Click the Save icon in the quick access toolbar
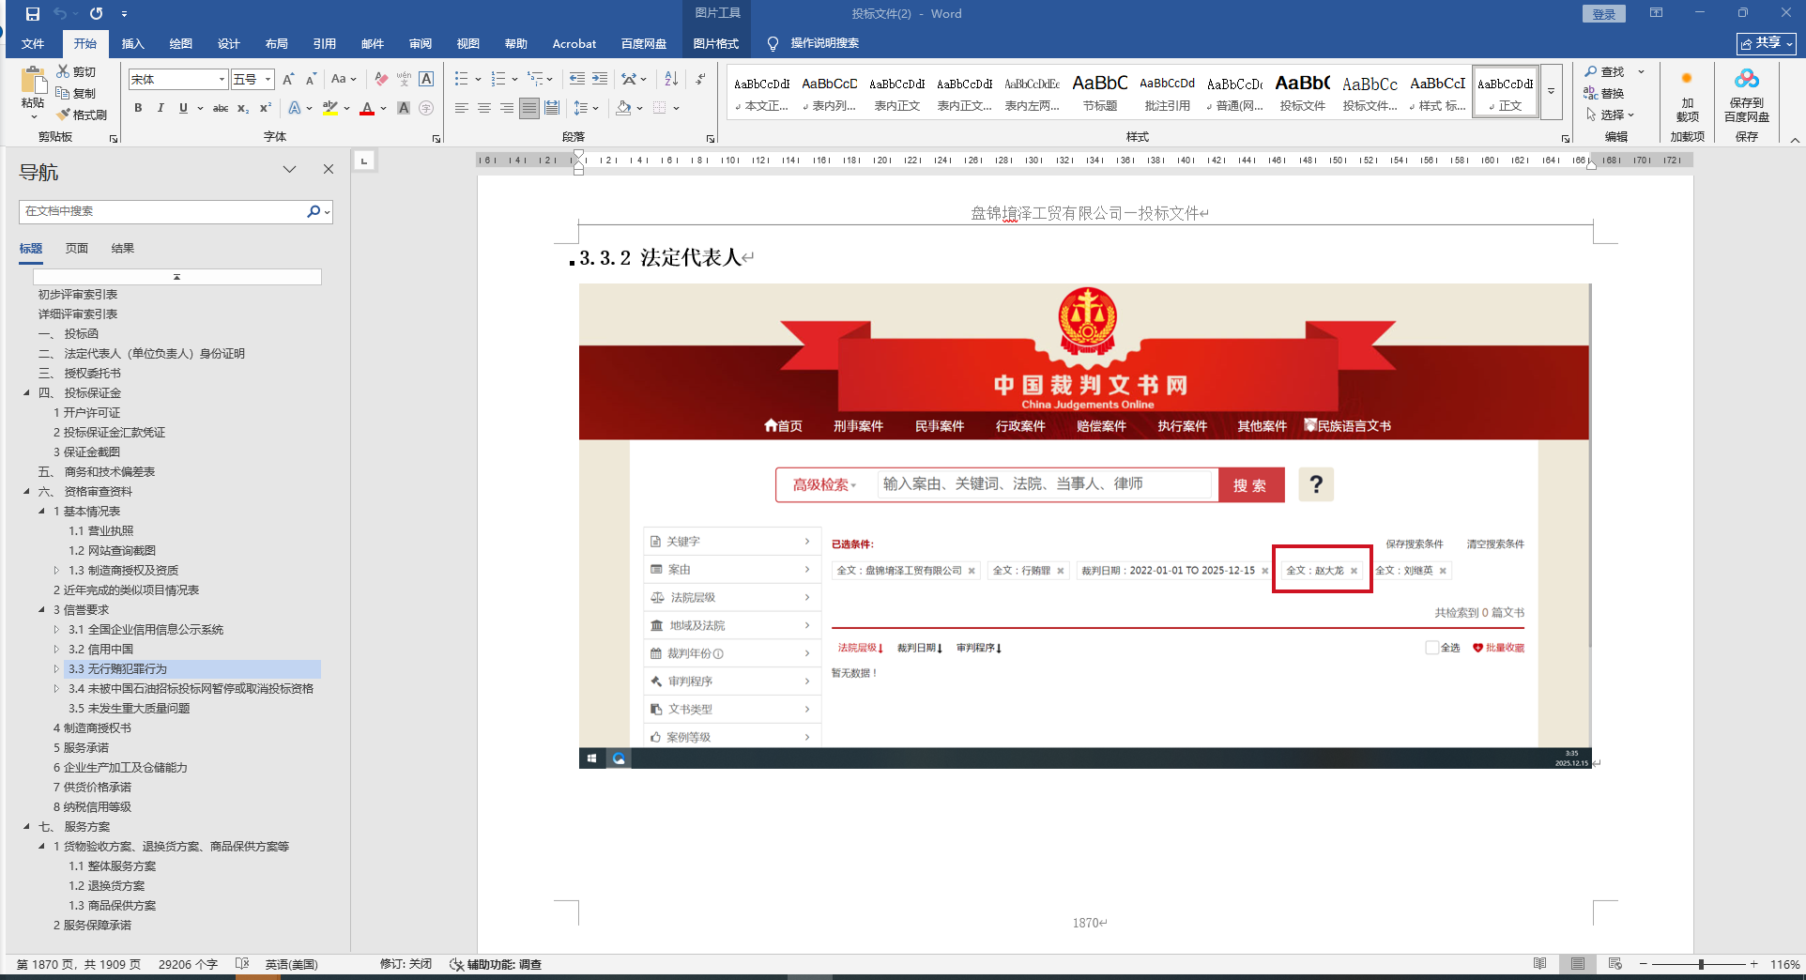1806x980 pixels. click(33, 14)
